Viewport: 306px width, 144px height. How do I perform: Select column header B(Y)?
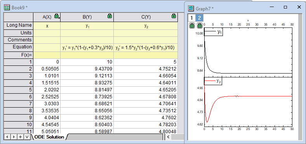[x=87, y=17]
